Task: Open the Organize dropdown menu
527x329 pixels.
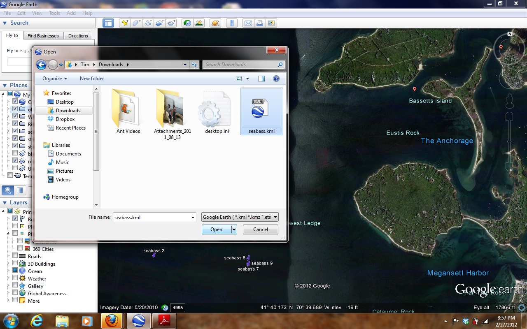Action: [55, 79]
